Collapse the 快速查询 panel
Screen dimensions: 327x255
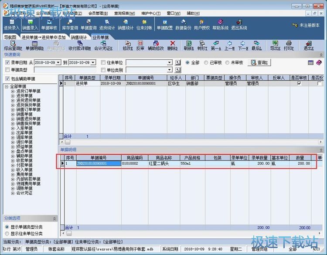pyautogui.click(x=321, y=55)
